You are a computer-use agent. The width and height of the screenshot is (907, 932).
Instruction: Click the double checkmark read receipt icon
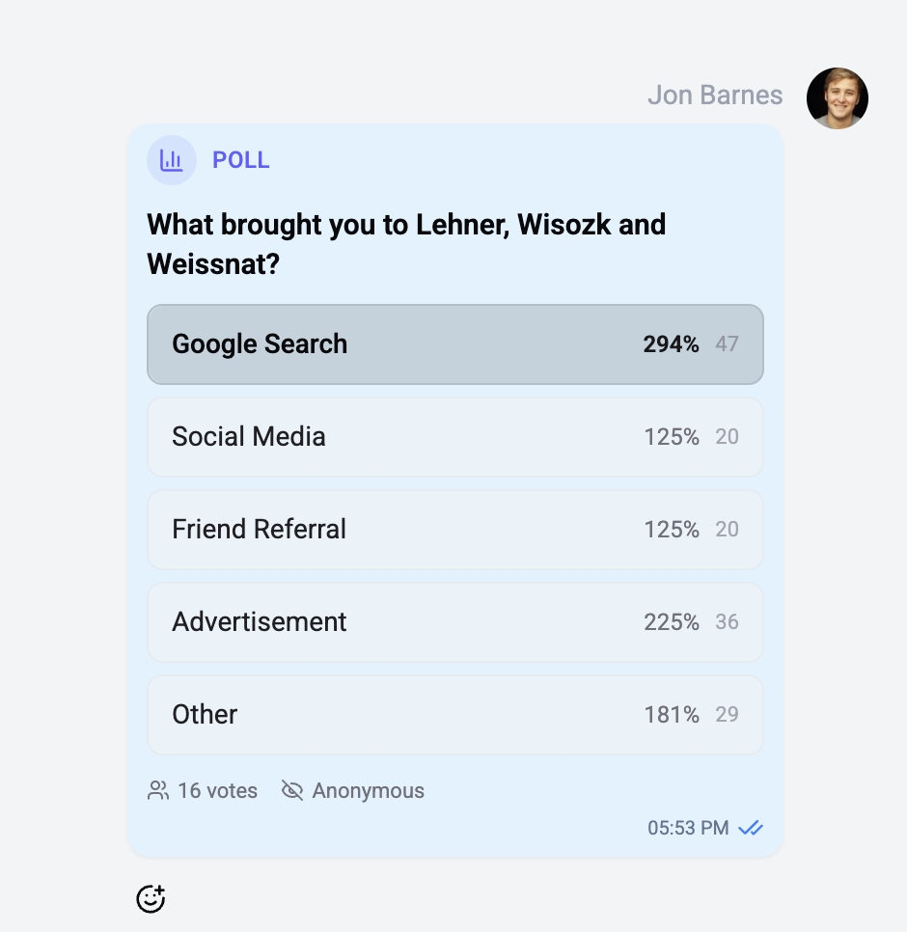(x=752, y=828)
